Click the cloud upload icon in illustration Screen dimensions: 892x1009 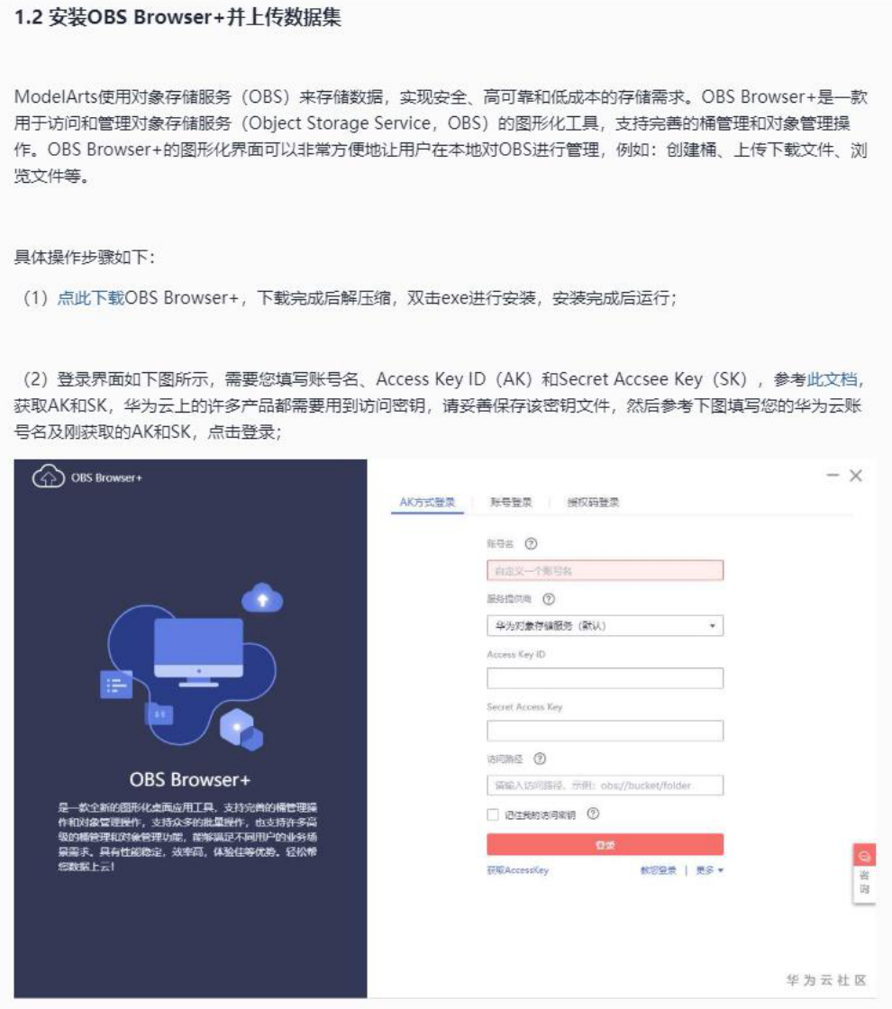click(262, 598)
